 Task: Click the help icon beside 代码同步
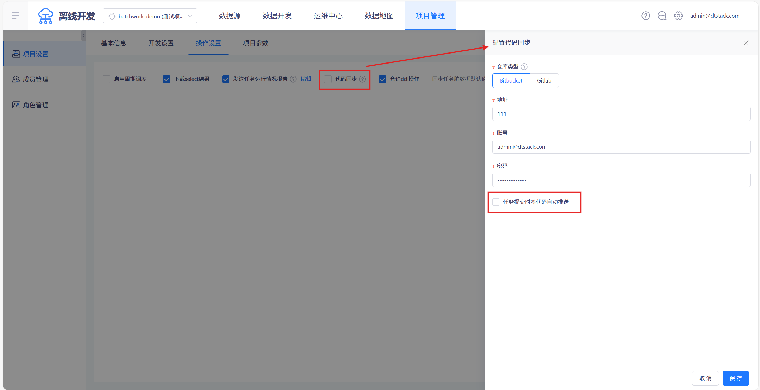tap(362, 79)
